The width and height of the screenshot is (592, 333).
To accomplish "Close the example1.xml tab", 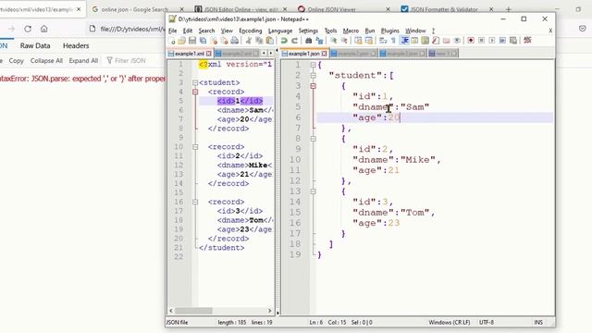I will pos(209,54).
